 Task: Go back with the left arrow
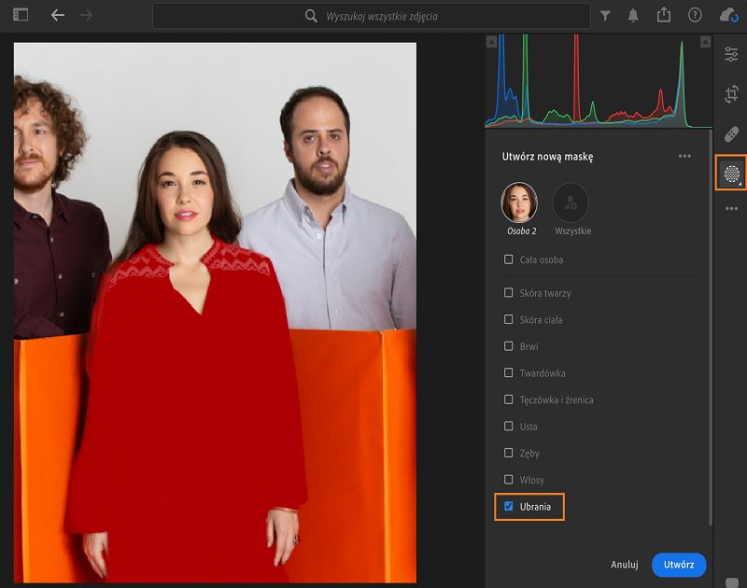[58, 15]
